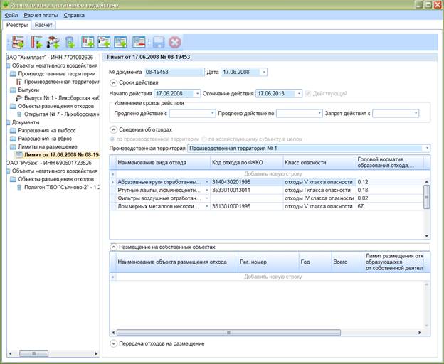444x364 pixels.
Task: Select Разрешения на выброс in the tree
Action: click(47, 131)
